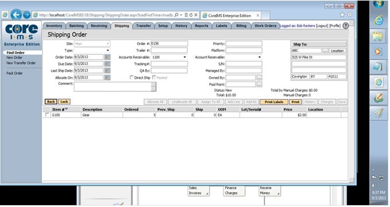This screenshot has width=390, height=207.
Task: Open the Profile link
Action: [335, 26]
